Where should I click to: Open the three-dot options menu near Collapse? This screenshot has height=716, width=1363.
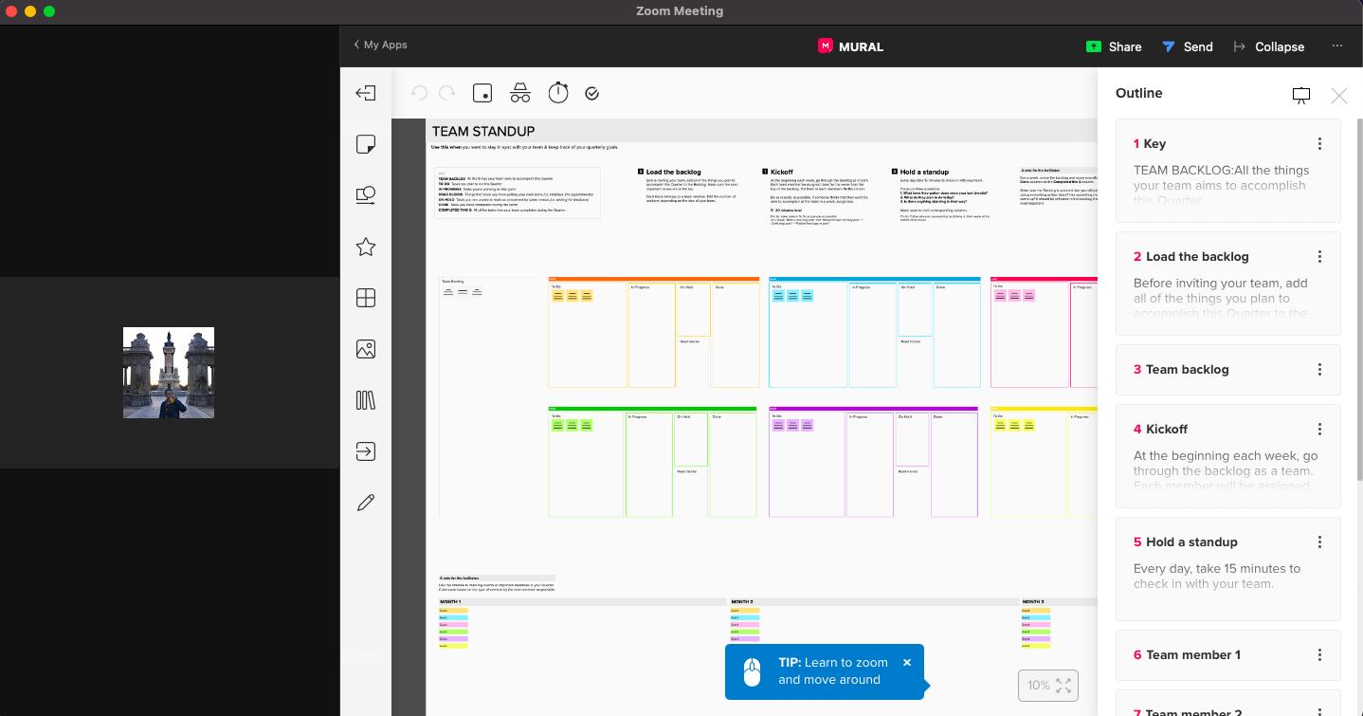(1337, 46)
